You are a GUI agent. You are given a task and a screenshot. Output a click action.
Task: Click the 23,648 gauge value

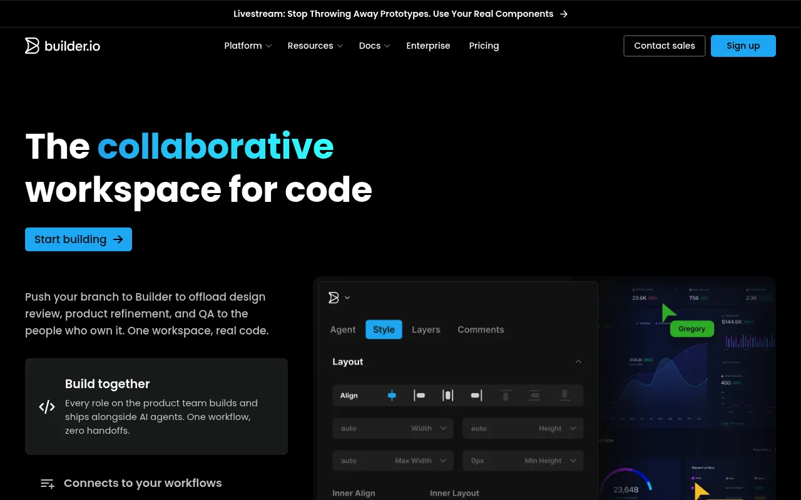(x=626, y=490)
